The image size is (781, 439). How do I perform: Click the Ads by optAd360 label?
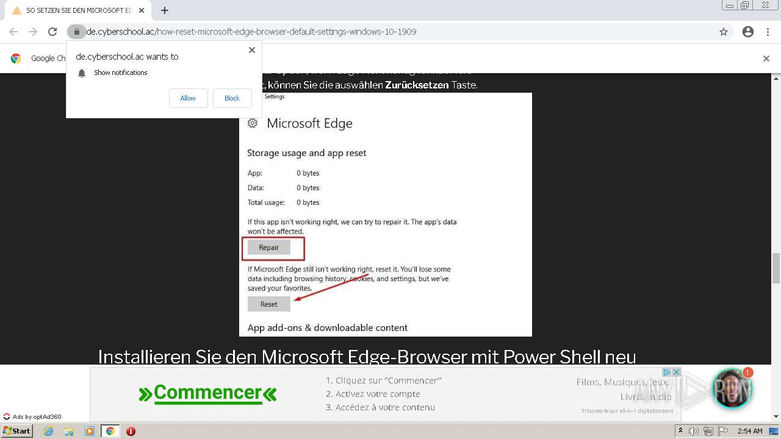[33, 417]
